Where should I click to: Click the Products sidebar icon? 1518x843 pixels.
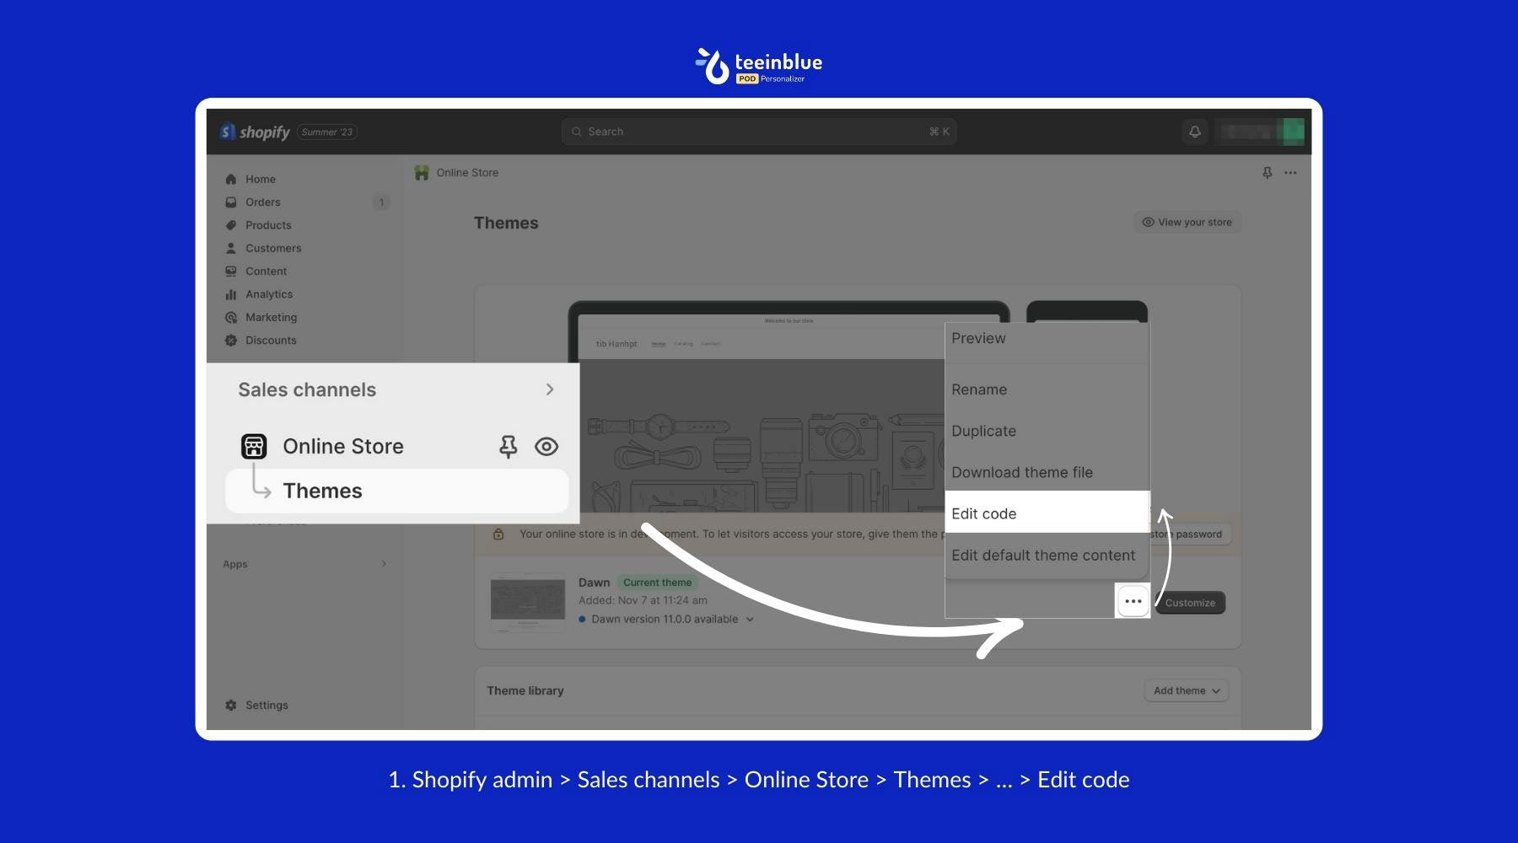231,225
